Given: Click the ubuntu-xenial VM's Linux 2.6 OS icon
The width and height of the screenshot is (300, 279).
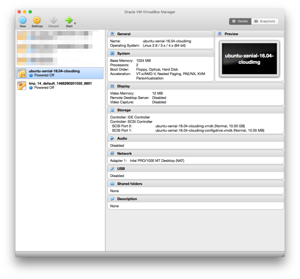Looking at the screenshot, I should 22,73.
